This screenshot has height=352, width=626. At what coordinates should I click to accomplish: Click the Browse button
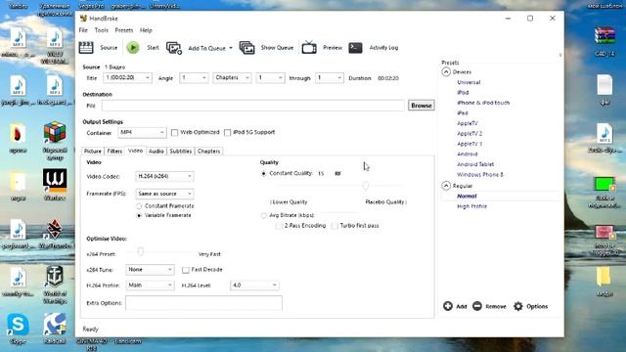pos(422,106)
